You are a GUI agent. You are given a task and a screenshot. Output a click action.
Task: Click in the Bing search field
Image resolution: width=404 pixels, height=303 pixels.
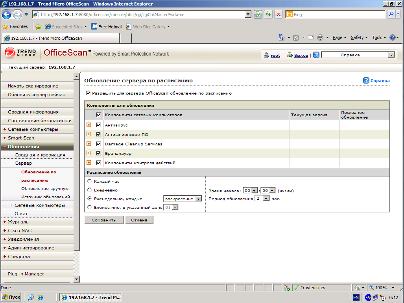pos(339,15)
